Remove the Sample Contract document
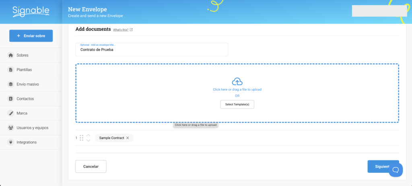The width and height of the screenshot is (412, 186). 128,138
